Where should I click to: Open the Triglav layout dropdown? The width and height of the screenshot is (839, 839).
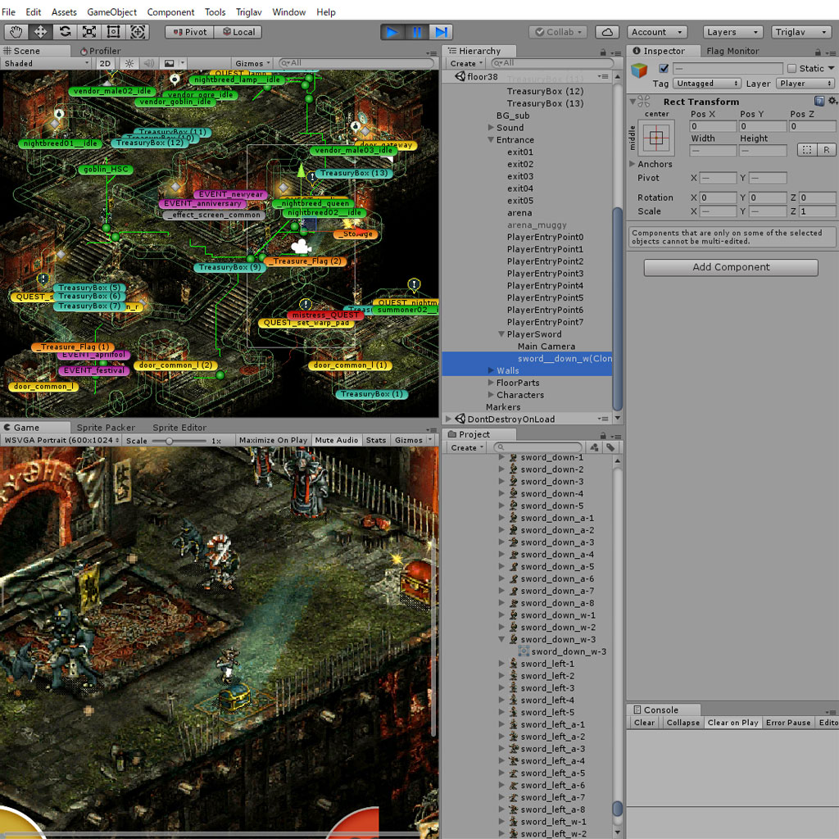point(801,32)
